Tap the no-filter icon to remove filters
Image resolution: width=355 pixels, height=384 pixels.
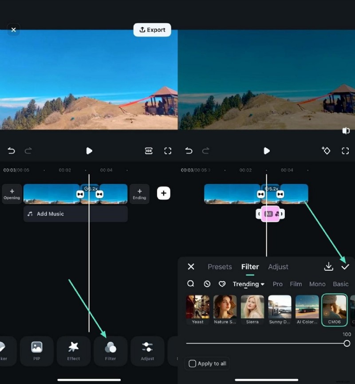click(x=206, y=284)
